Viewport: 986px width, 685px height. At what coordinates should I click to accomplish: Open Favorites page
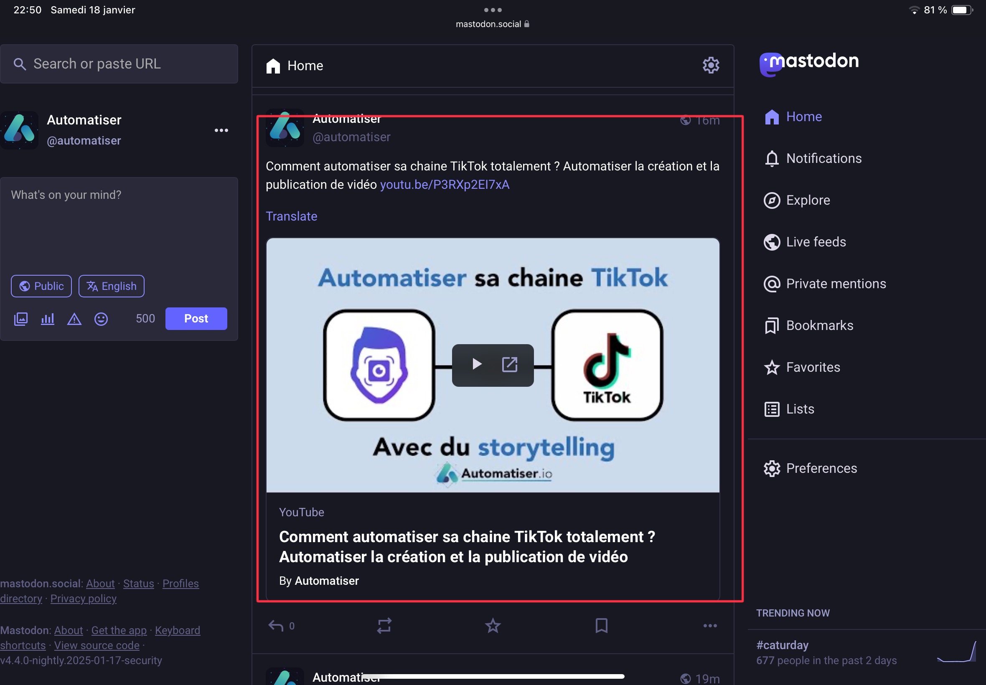coord(802,368)
